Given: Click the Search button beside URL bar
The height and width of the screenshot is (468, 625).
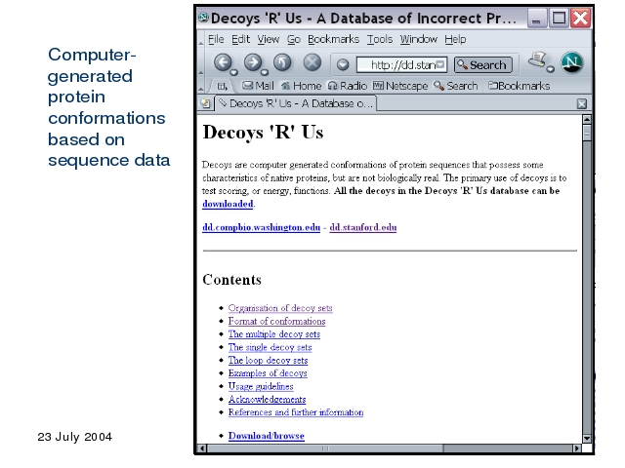Looking at the screenshot, I should pyautogui.click(x=481, y=65).
